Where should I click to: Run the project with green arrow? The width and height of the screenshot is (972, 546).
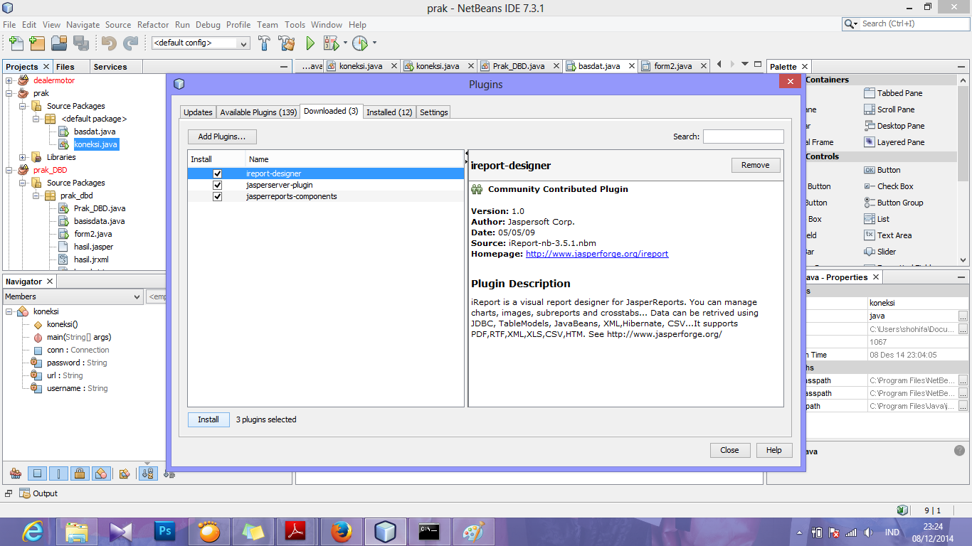[x=310, y=43]
